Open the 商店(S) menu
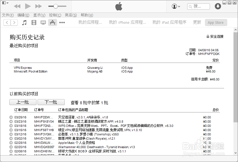This screenshot has width=238, height=162. (71, 15)
